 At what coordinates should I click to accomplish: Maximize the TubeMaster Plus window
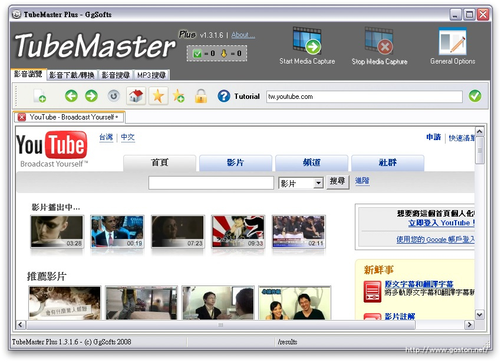[469, 14]
